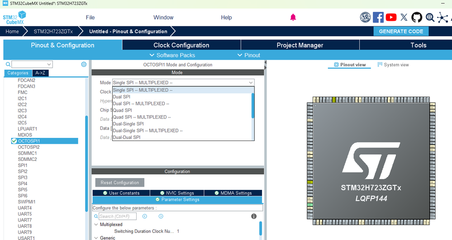Click the next search result arrow icon
This screenshot has height=240, width=452.
(x=161, y=216)
